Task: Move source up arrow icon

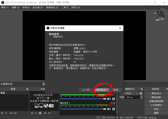Action: pos(45,113)
